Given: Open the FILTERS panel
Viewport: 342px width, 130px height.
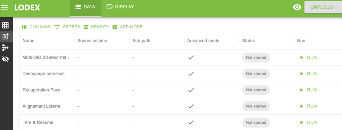Looking at the screenshot, I should pyautogui.click(x=67, y=27).
